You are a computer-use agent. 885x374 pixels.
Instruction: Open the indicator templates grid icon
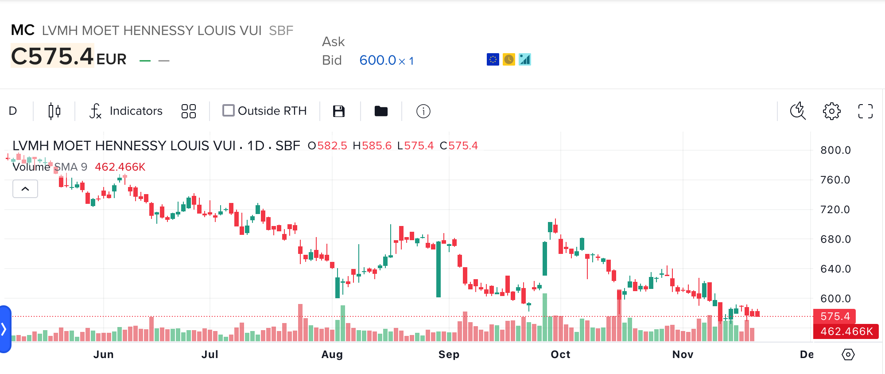point(188,111)
